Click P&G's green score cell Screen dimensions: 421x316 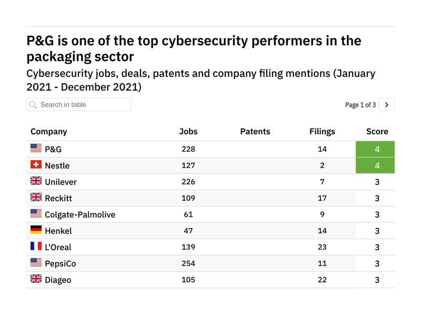pos(377,149)
